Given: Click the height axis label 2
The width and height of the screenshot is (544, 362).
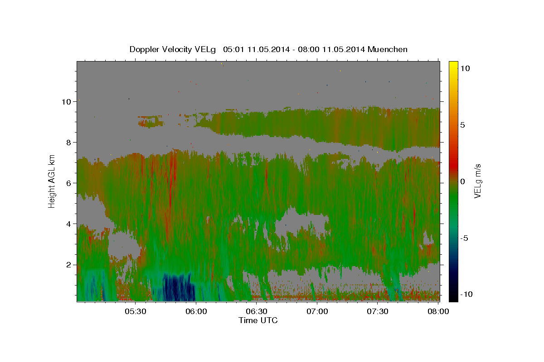Looking at the screenshot, I should [69, 264].
